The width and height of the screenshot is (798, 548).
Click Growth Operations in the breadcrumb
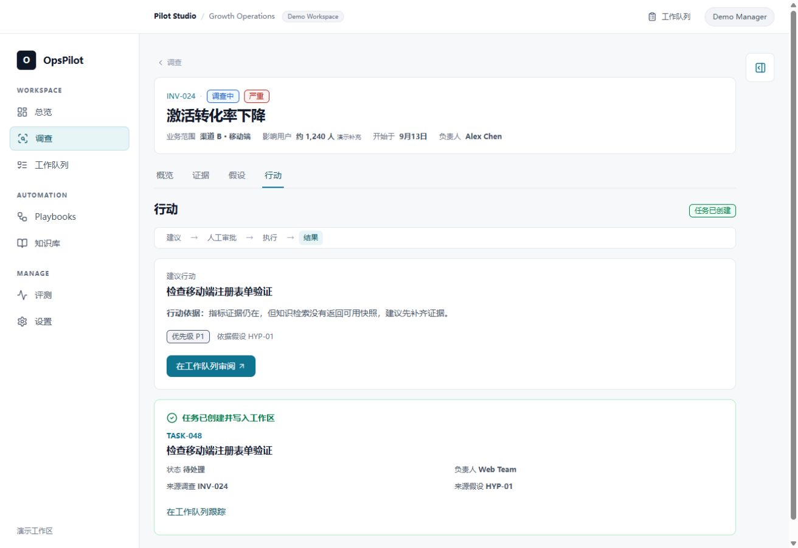click(242, 16)
